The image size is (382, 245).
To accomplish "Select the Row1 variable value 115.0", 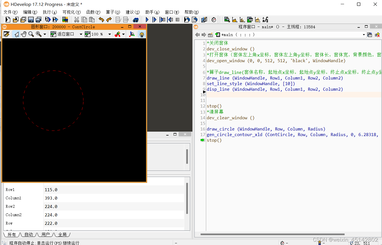I will 51,190.
